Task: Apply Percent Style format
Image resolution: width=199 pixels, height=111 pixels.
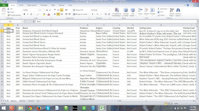Action: pyautogui.click(x=97, y=14)
